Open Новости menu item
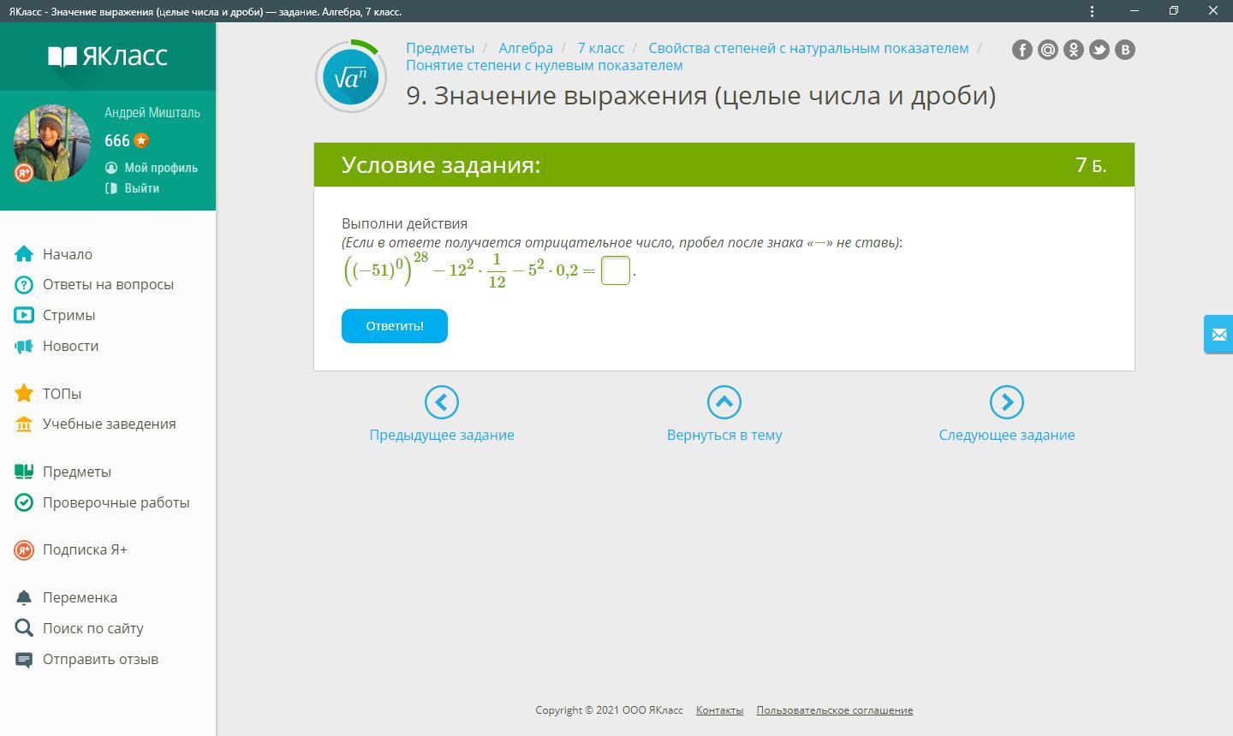The width and height of the screenshot is (1233, 736). (x=71, y=346)
